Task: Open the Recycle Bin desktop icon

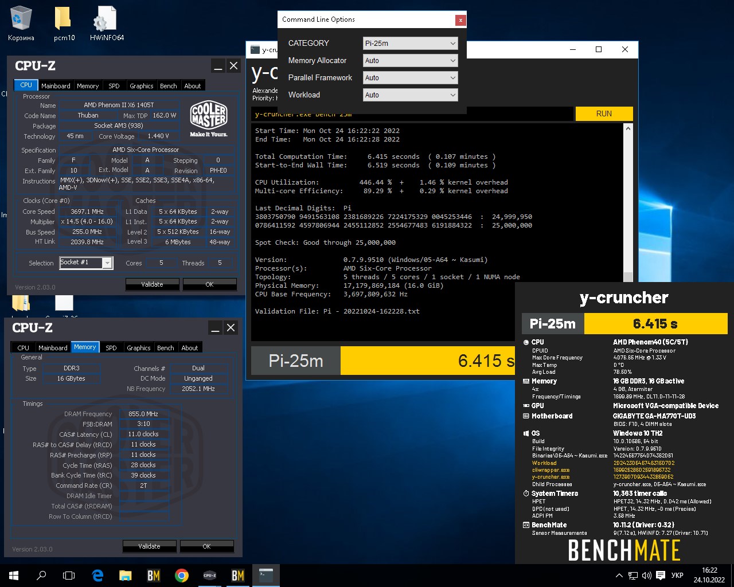Action: 21,24
